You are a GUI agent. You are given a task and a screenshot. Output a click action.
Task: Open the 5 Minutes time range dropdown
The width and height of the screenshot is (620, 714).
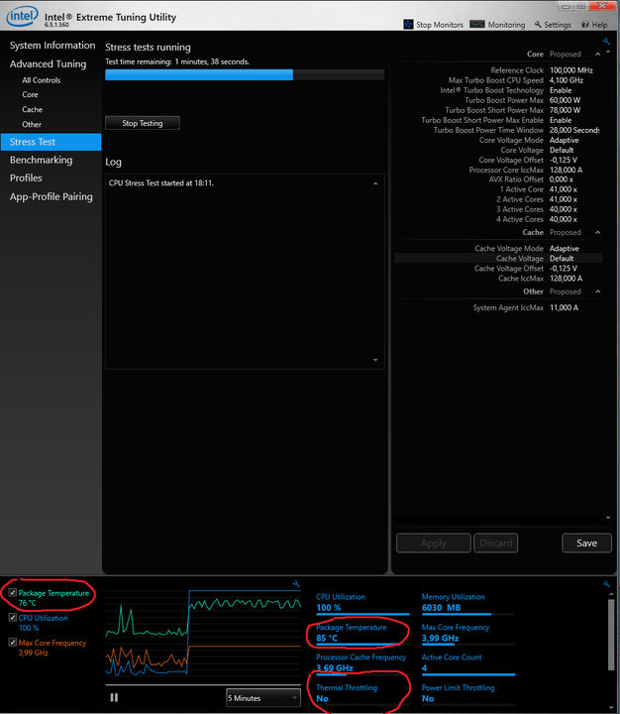point(262,697)
